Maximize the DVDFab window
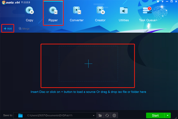Image resolution: width=178 pixels, height=119 pixels. tap(172, 1)
